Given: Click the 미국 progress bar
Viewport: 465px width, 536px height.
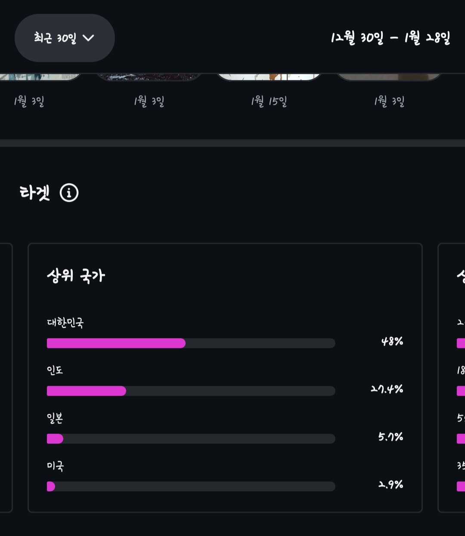Looking at the screenshot, I should 191,487.
